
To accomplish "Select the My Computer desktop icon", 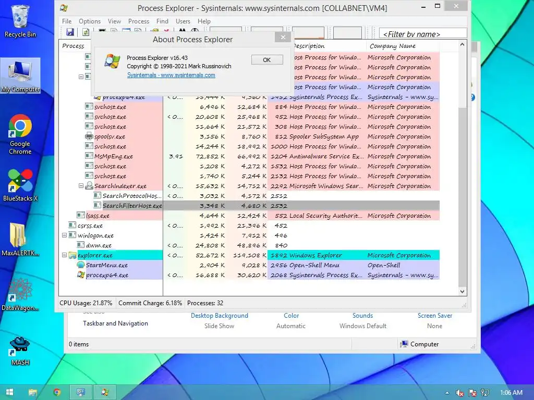I will [20, 76].
